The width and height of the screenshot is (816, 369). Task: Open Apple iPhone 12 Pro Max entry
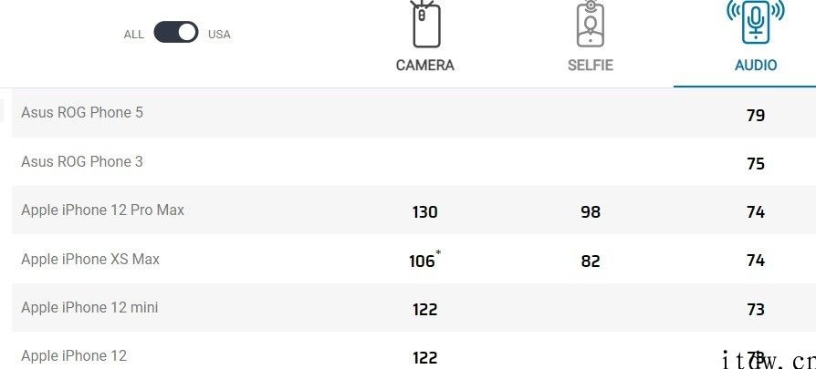(102, 210)
